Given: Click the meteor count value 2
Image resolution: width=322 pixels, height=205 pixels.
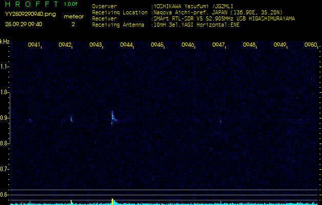Looking at the screenshot, I should click(x=73, y=24).
